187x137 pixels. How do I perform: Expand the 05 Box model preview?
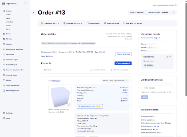pos(69,105)
